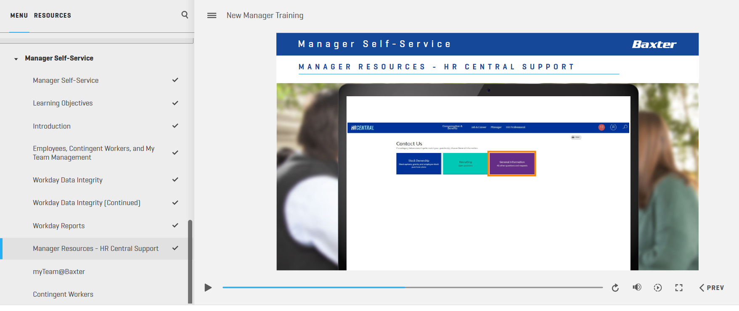The image size is (739, 311).
Task: Click the Contact Us heading in slide
Action: [x=409, y=144]
